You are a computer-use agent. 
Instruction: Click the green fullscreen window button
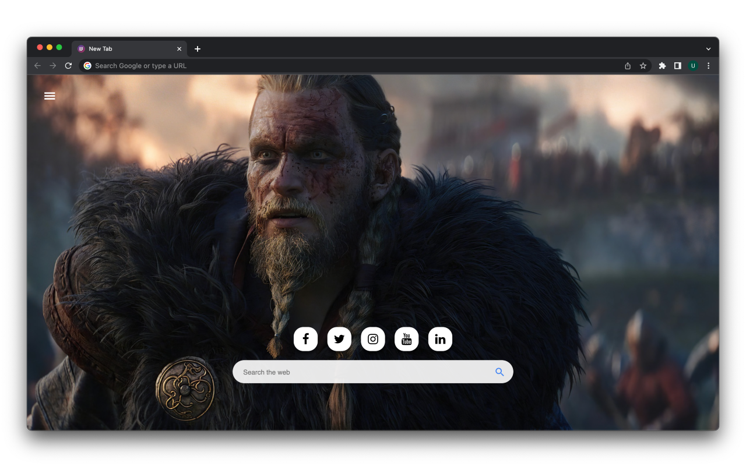click(x=59, y=47)
